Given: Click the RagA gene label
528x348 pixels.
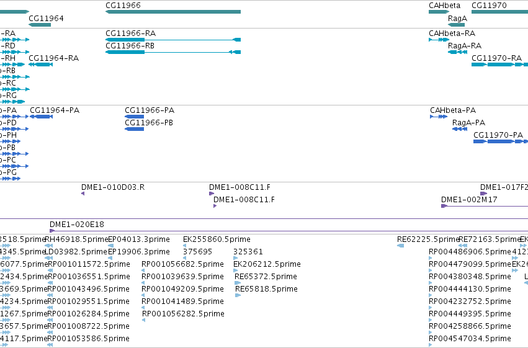Looking at the screenshot, I should coord(457,18).
